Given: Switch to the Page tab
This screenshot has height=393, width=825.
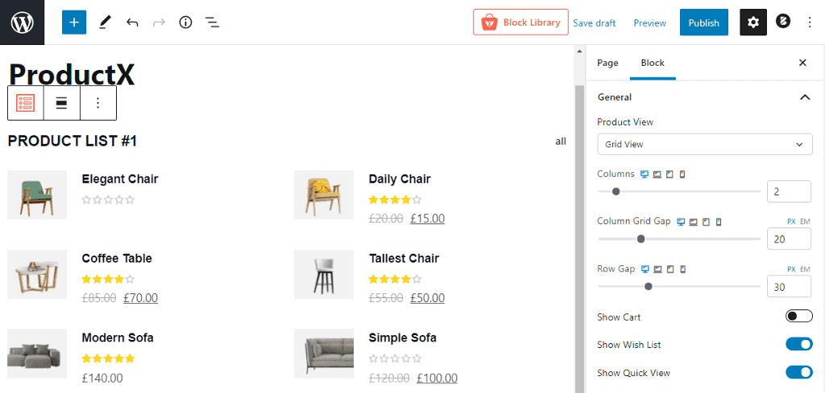Looking at the screenshot, I should (607, 63).
